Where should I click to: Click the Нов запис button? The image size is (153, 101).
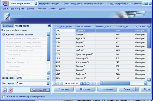(x=85, y=89)
